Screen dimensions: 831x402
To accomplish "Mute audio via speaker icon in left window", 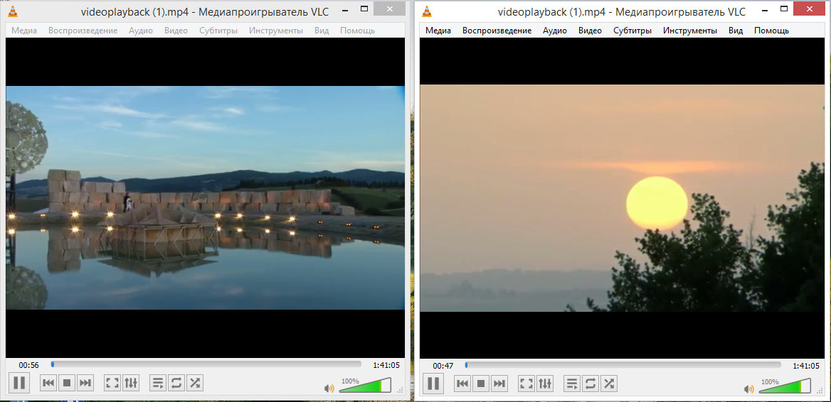I will click(x=329, y=389).
